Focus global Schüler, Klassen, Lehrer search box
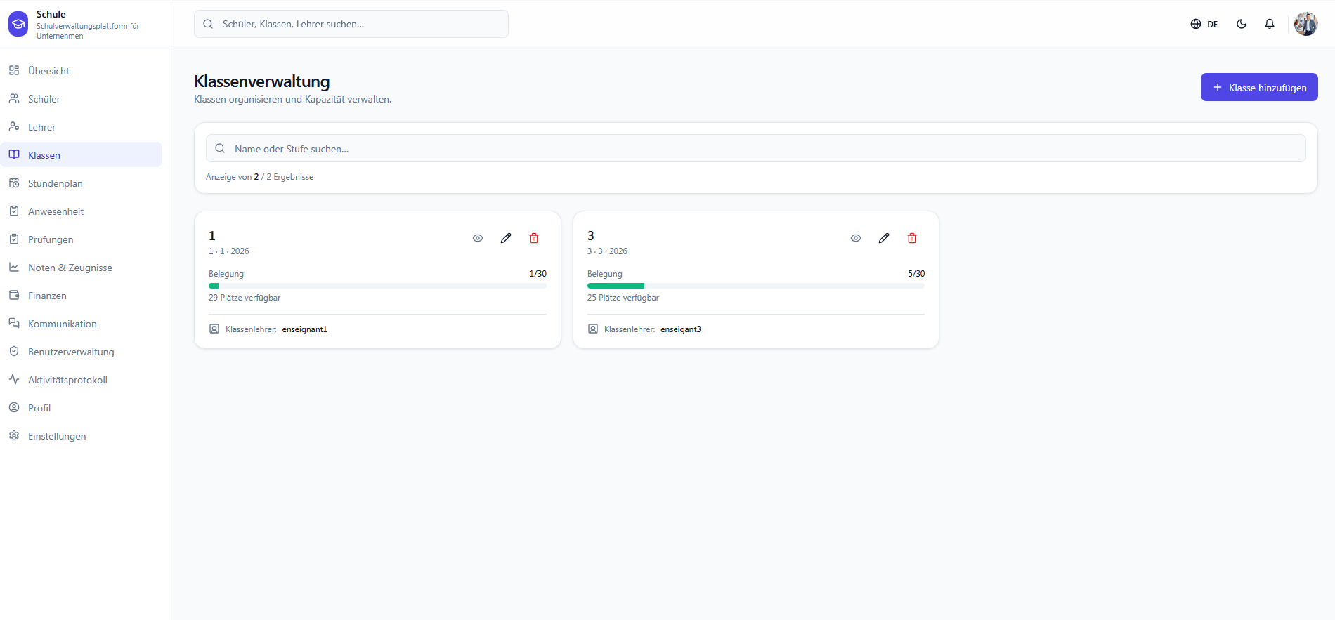1335x620 pixels. [351, 24]
